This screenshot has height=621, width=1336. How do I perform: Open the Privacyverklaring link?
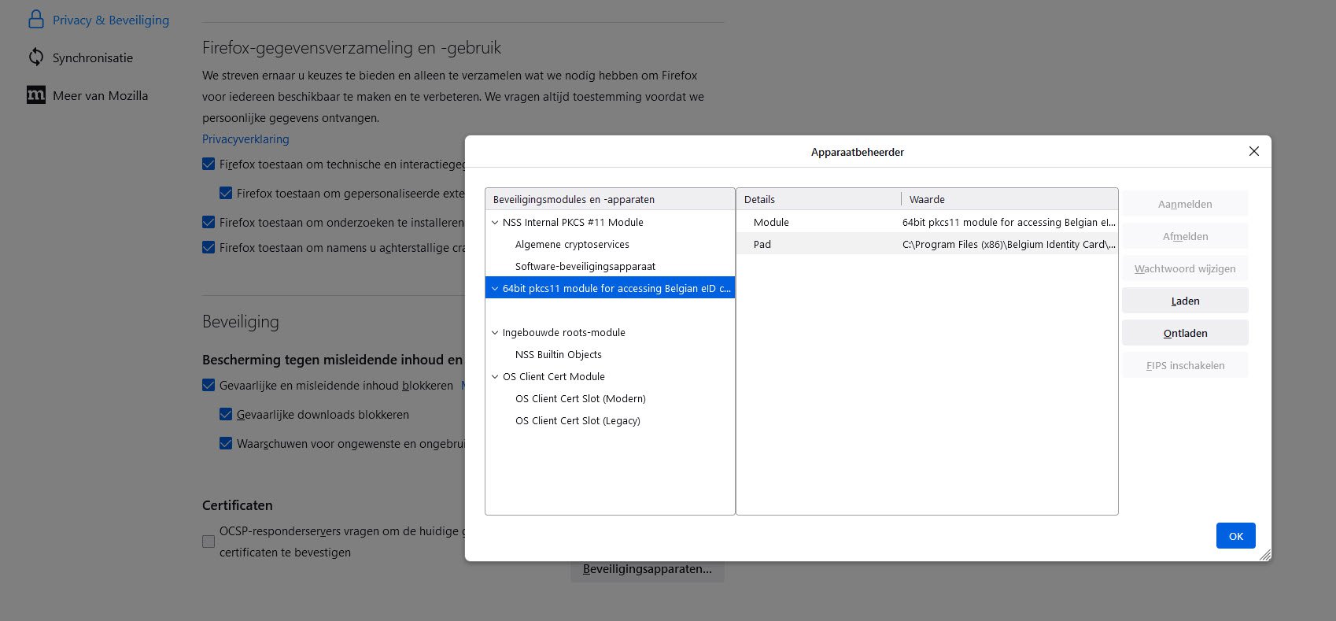245,139
